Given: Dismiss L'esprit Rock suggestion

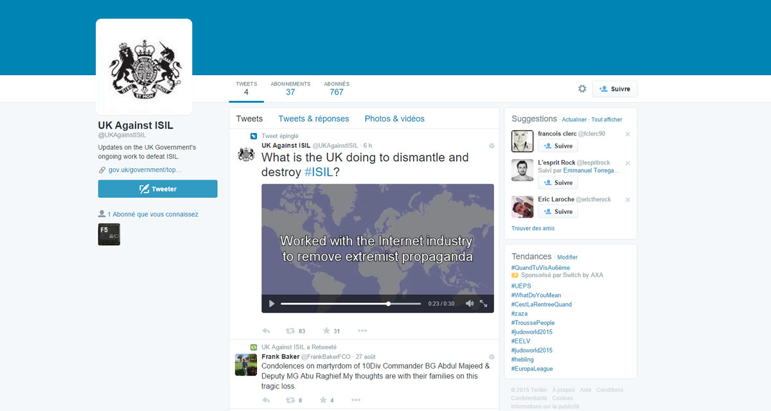Looking at the screenshot, I should click(628, 163).
